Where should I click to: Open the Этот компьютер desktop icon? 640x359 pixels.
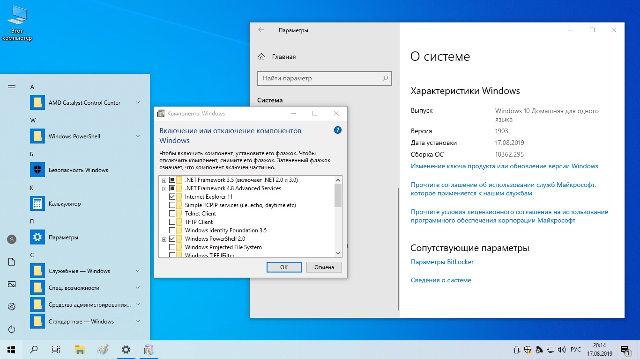click(17, 24)
